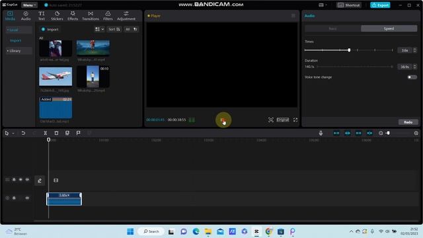This screenshot has width=423, height=238.
Task: Select the Added blue audio clip thumbnail
Action: point(56,108)
